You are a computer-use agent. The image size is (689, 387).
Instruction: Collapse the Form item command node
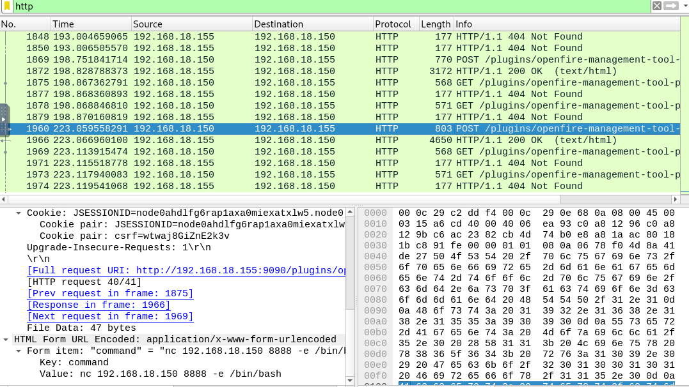point(19,351)
